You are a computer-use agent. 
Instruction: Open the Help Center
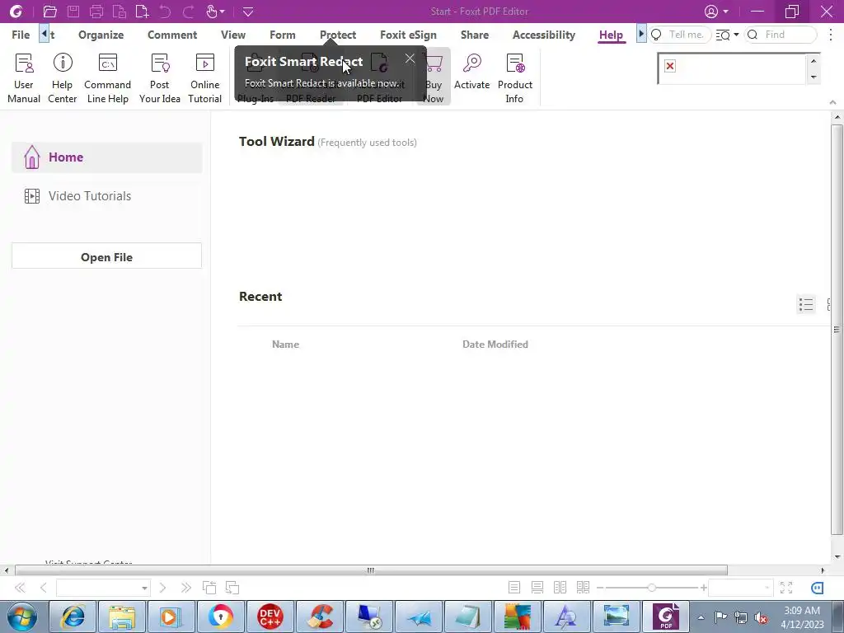click(63, 78)
